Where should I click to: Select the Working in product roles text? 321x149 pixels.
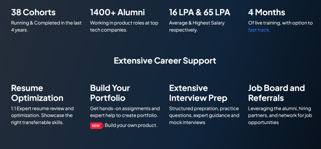124,26
